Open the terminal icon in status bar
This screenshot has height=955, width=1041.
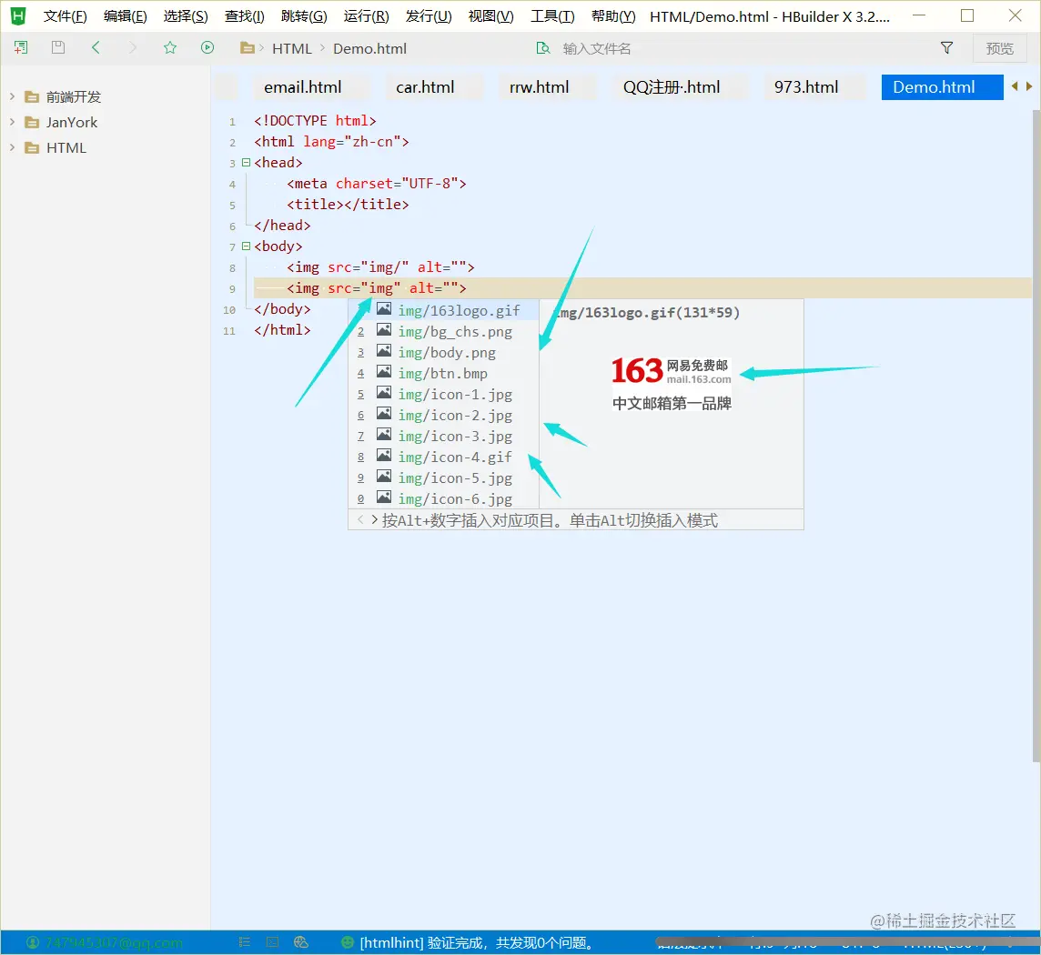point(272,942)
